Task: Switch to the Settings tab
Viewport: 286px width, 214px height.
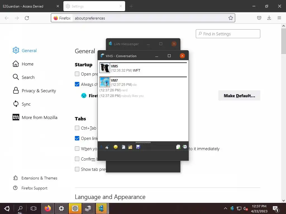Action: [x=94, y=6]
